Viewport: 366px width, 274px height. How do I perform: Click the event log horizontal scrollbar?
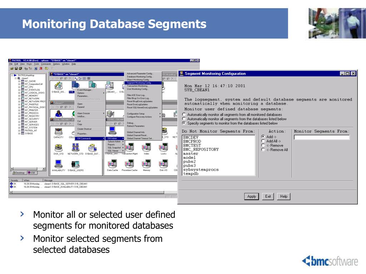(93, 192)
